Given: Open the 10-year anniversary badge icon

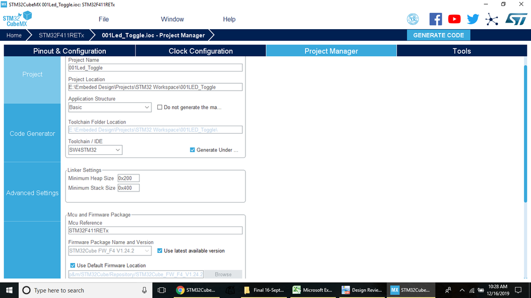Looking at the screenshot, I should 413,19.
